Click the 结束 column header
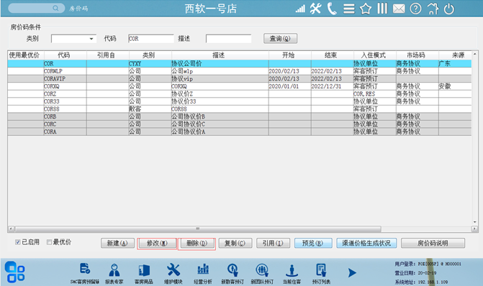 pyautogui.click(x=333, y=55)
